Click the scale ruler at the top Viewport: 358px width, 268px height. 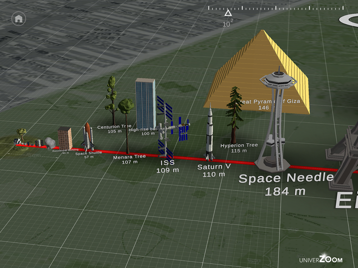(x=276, y=8)
